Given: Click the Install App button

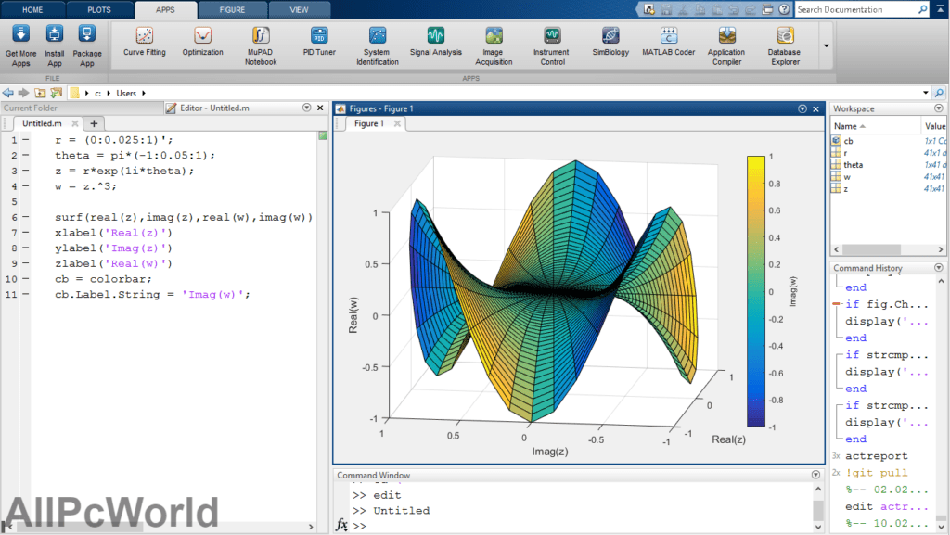Looking at the screenshot, I should (54, 45).
